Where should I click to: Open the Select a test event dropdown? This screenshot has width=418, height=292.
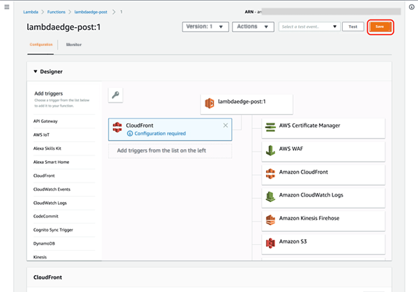point(309,26)
